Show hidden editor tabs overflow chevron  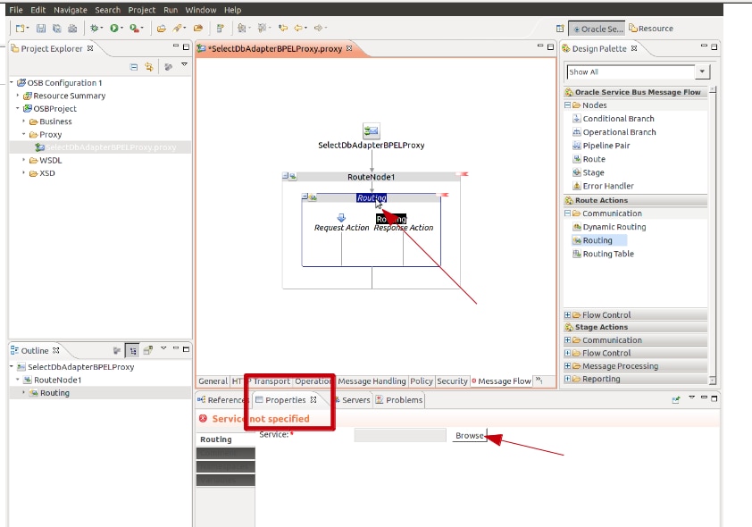point(539,381)
